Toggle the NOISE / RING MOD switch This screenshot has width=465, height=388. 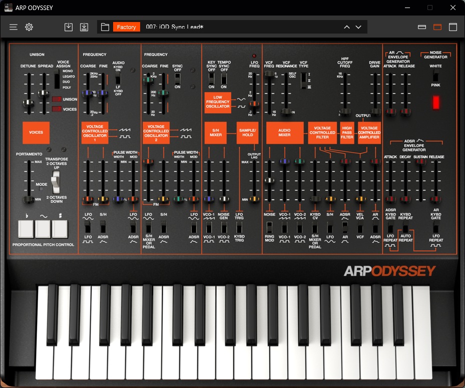[269, 227]
